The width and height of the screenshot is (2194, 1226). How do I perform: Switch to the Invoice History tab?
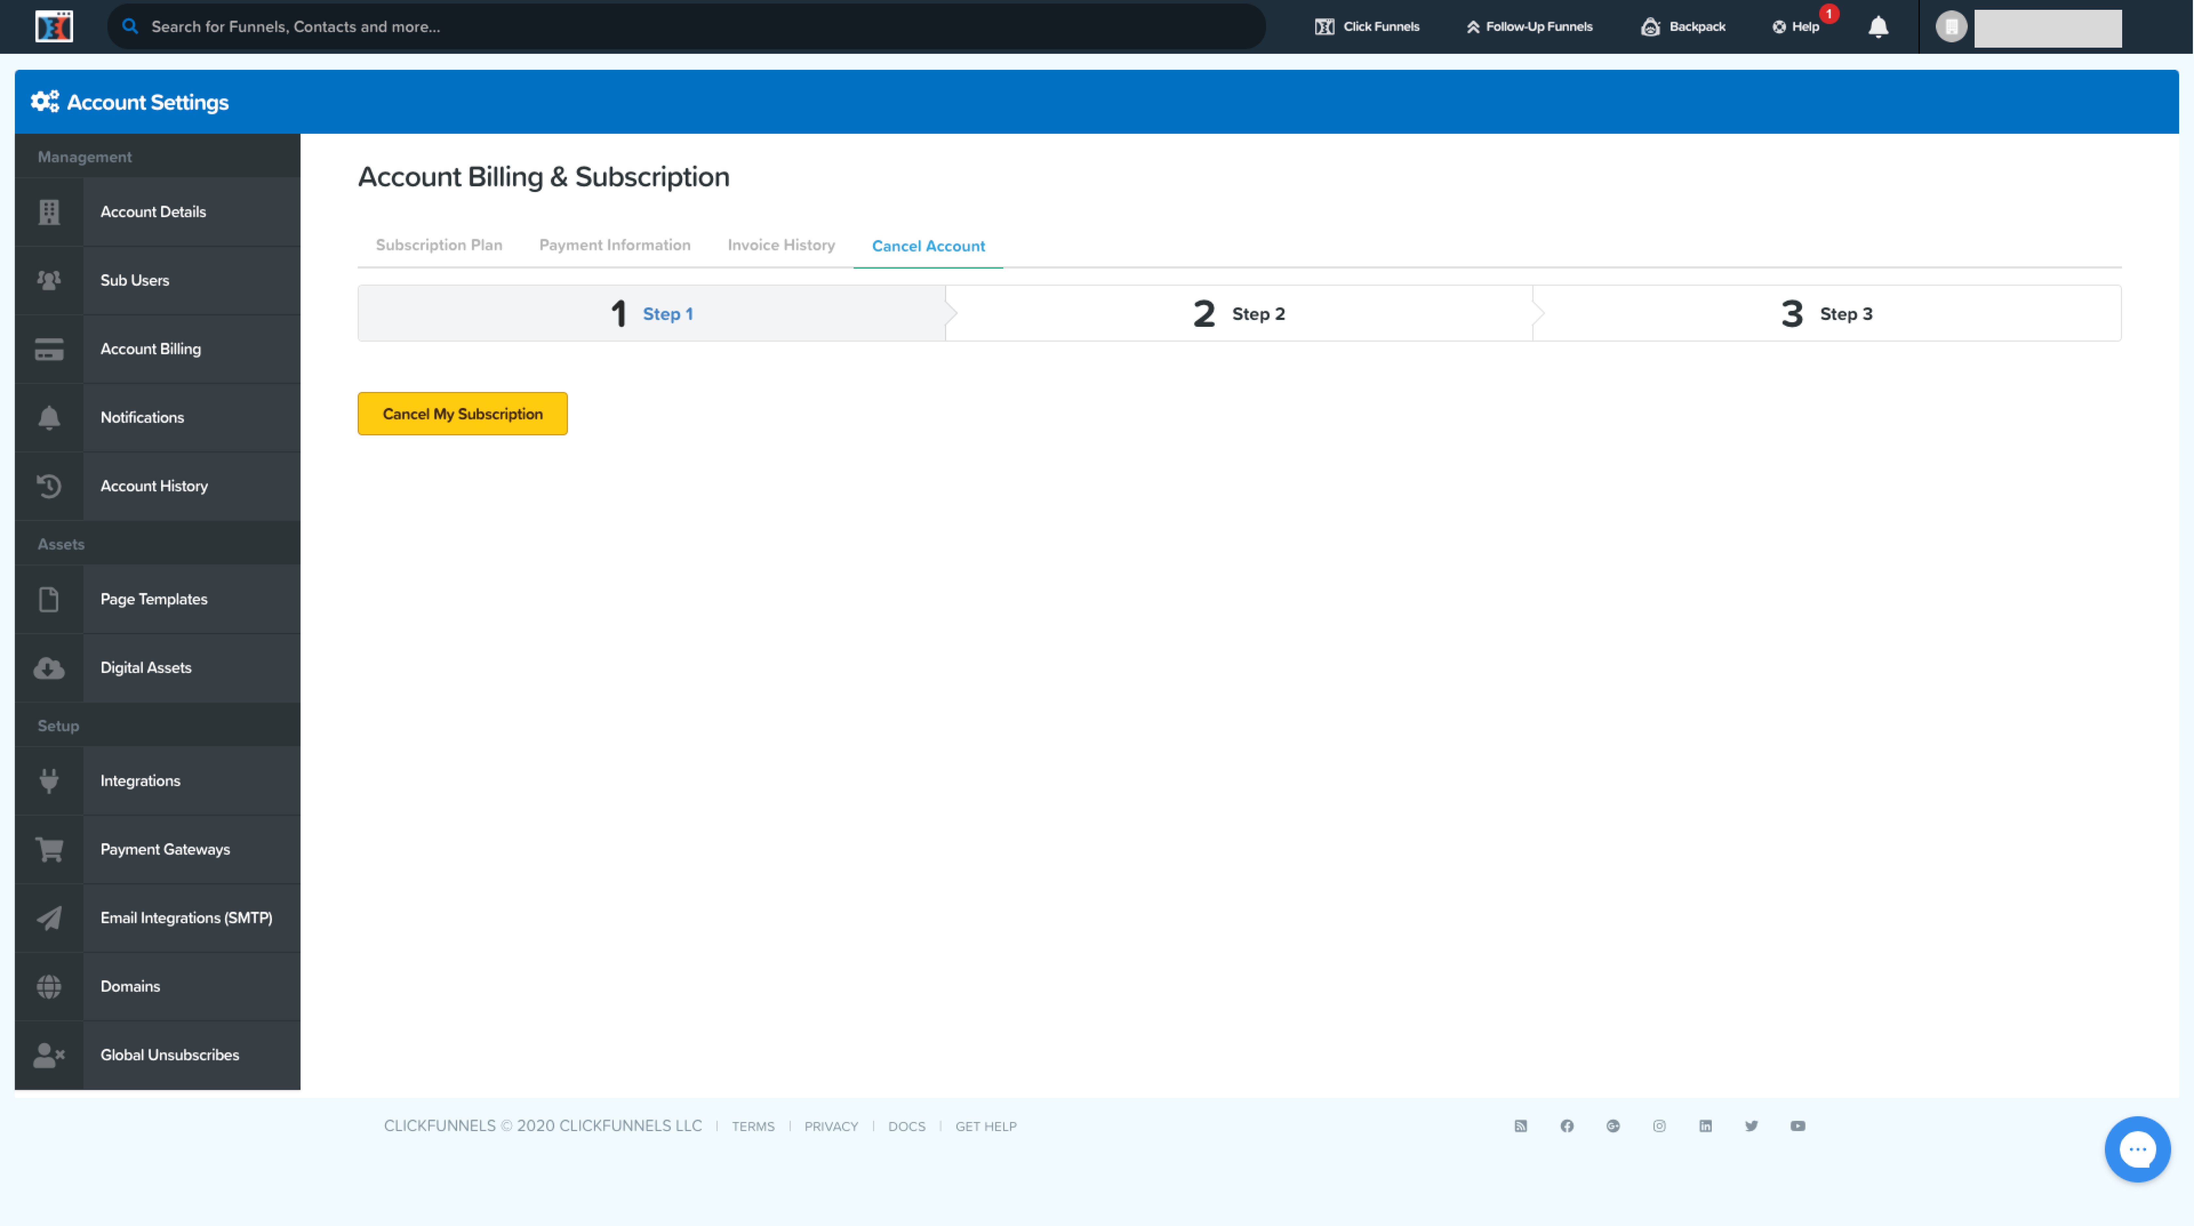(780, 245)
